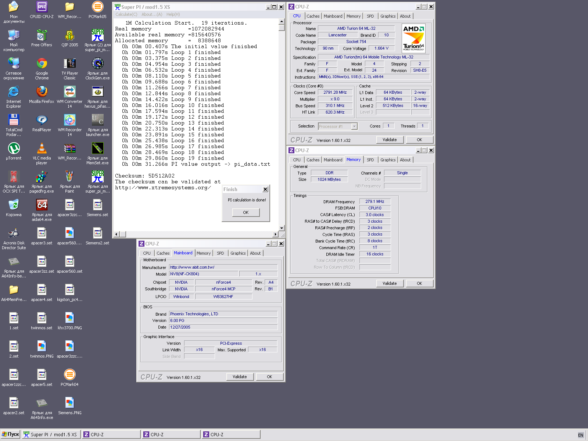Open the Siemens.set file icon

[97, 208]
